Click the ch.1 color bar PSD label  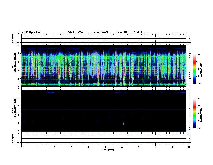click(201, 70)
